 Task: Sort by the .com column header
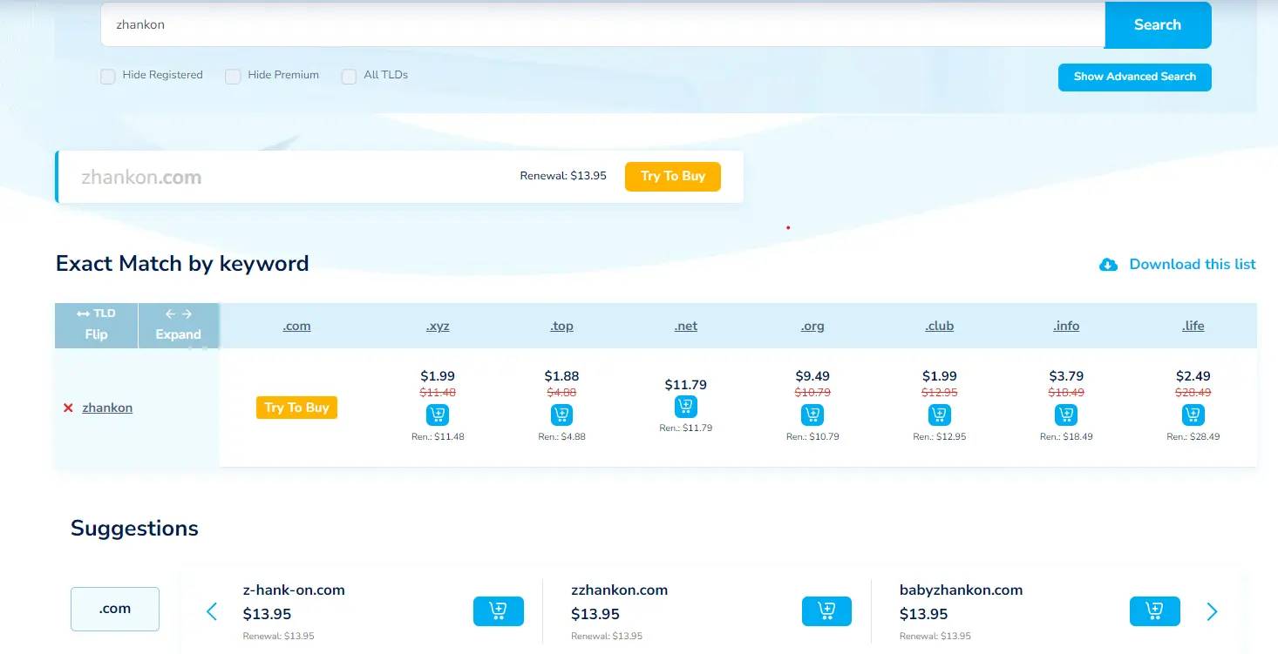coord(296,326)
